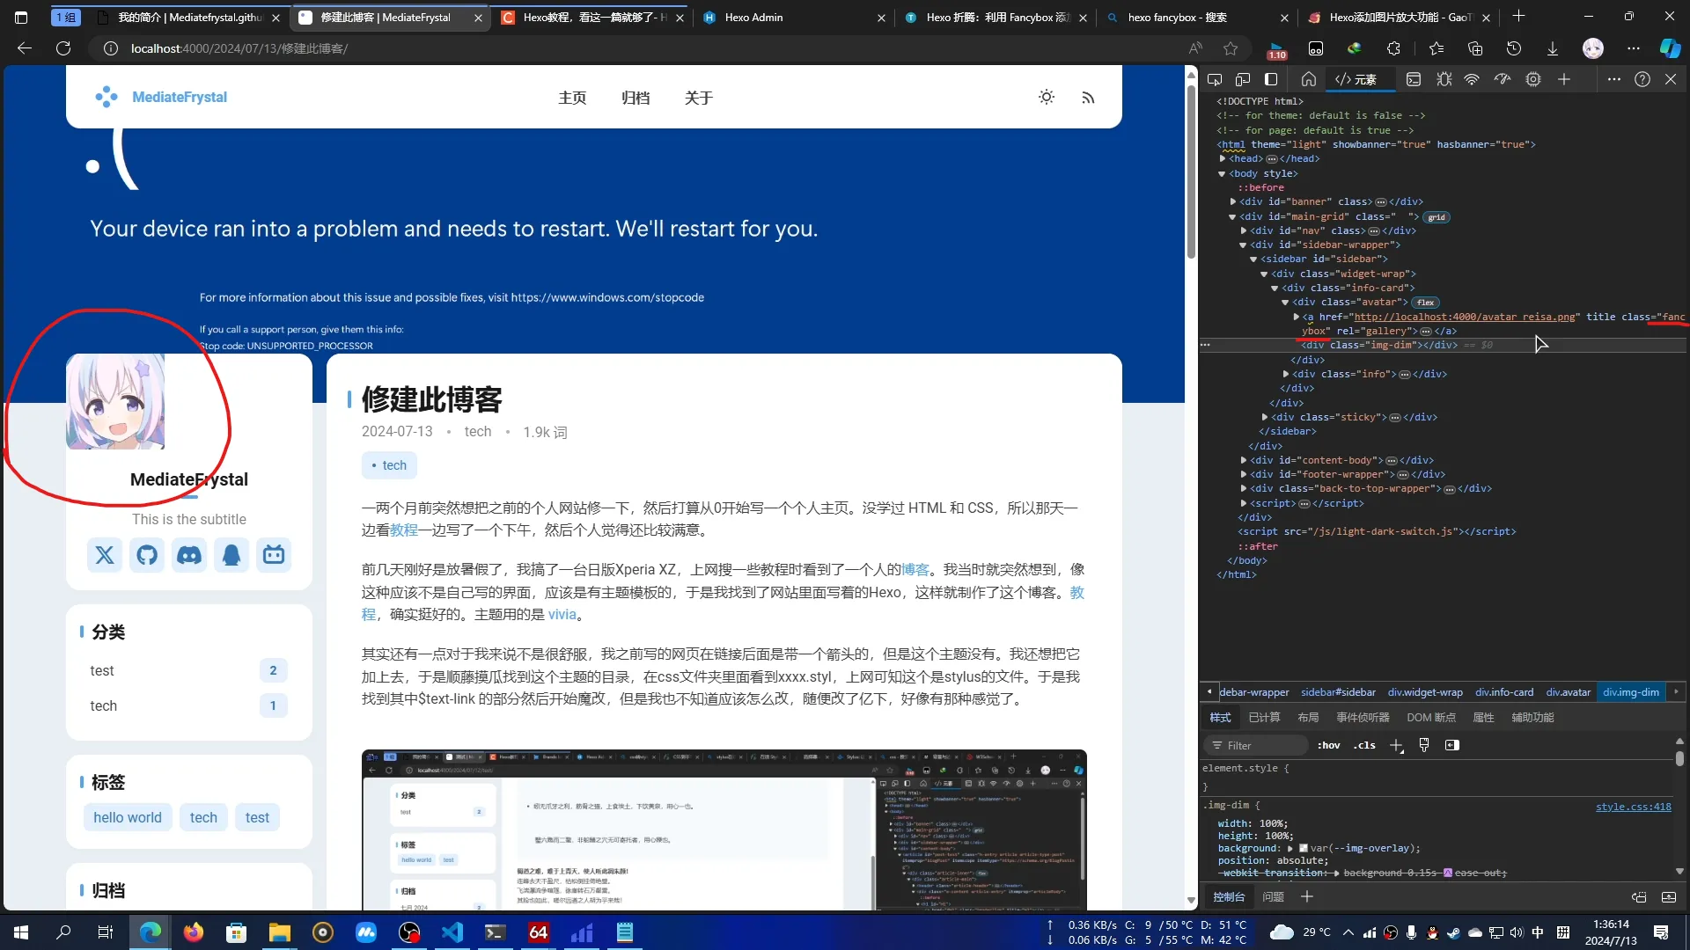Open the network (wifi) tool in DevTools

pyautogui.click(x=1473, y=78)
